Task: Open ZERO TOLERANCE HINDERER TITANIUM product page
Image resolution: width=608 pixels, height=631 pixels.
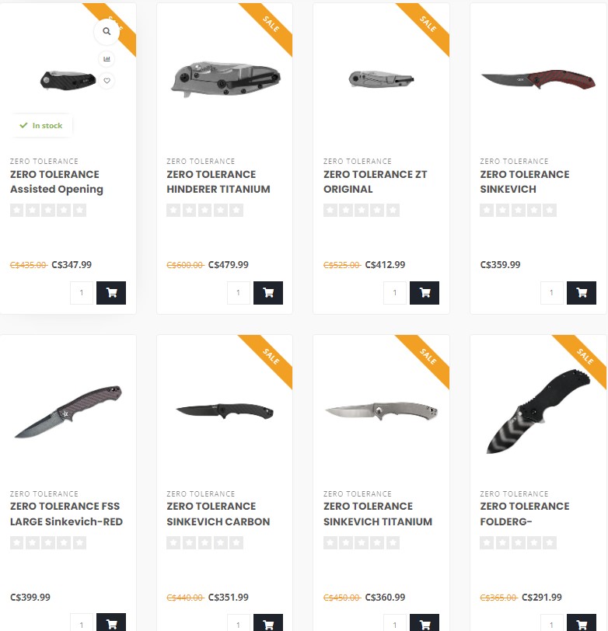Action: click(218, 182)
